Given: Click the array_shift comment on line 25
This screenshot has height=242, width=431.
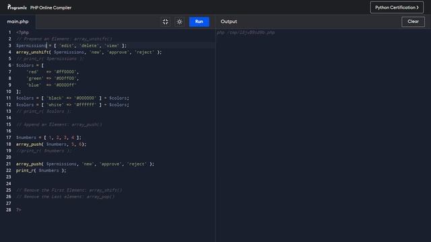Looking at the screenshot, I should point(69,190).
